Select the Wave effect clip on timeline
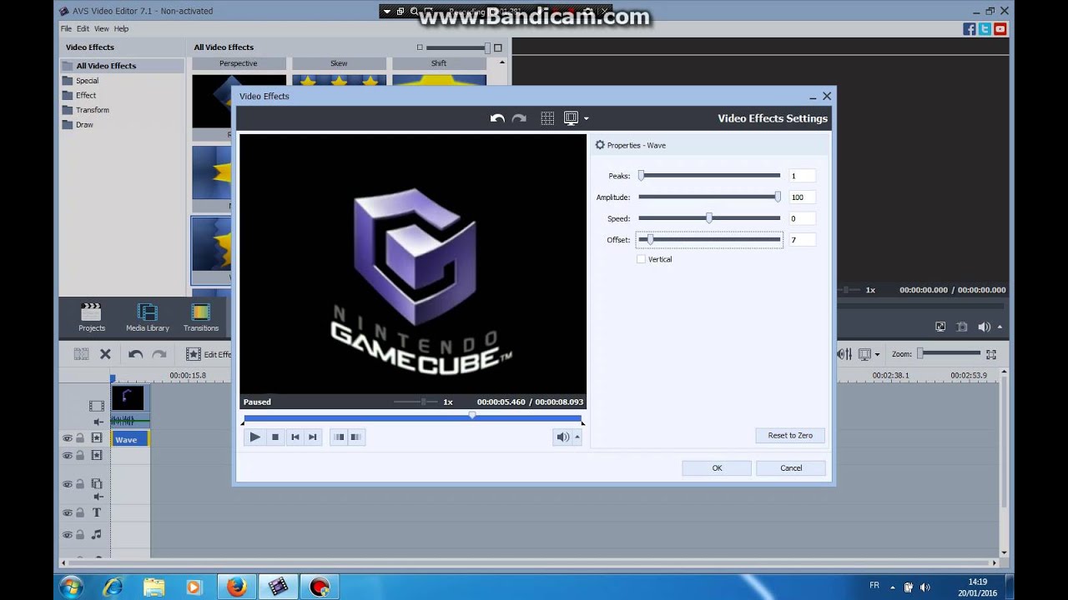This screenshot has height=600, width=1068. pos(130,439)
